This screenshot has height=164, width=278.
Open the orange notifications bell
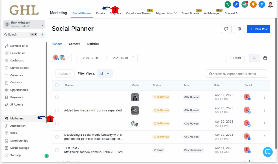pos(253,4)
